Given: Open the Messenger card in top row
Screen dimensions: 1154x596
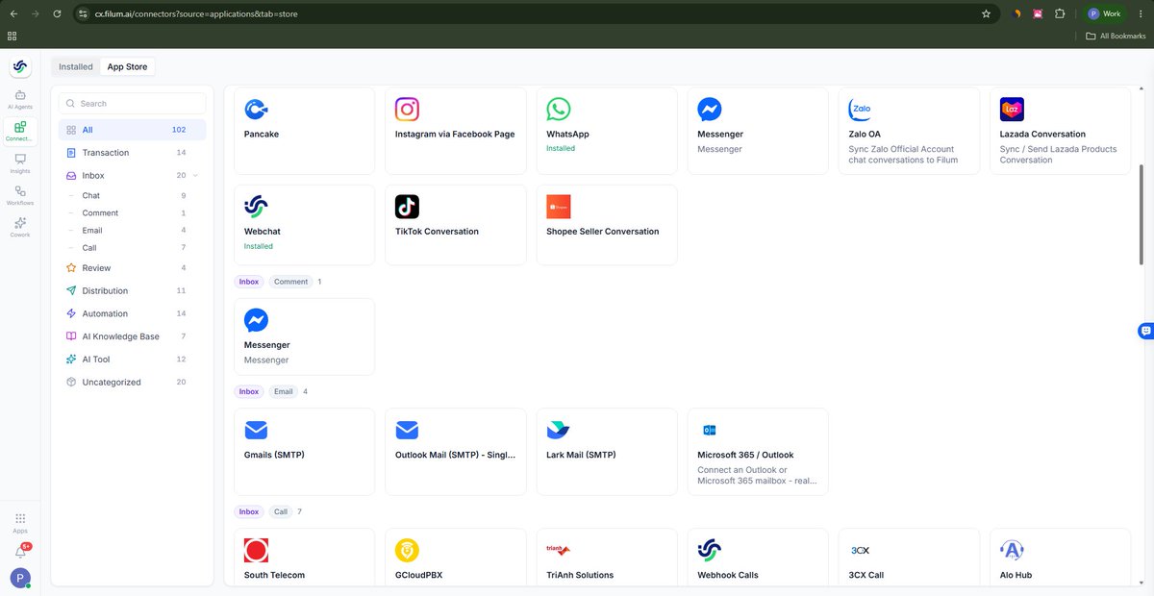Looking at the screenshot, I should pyautogui.click(x=758, y=131).
